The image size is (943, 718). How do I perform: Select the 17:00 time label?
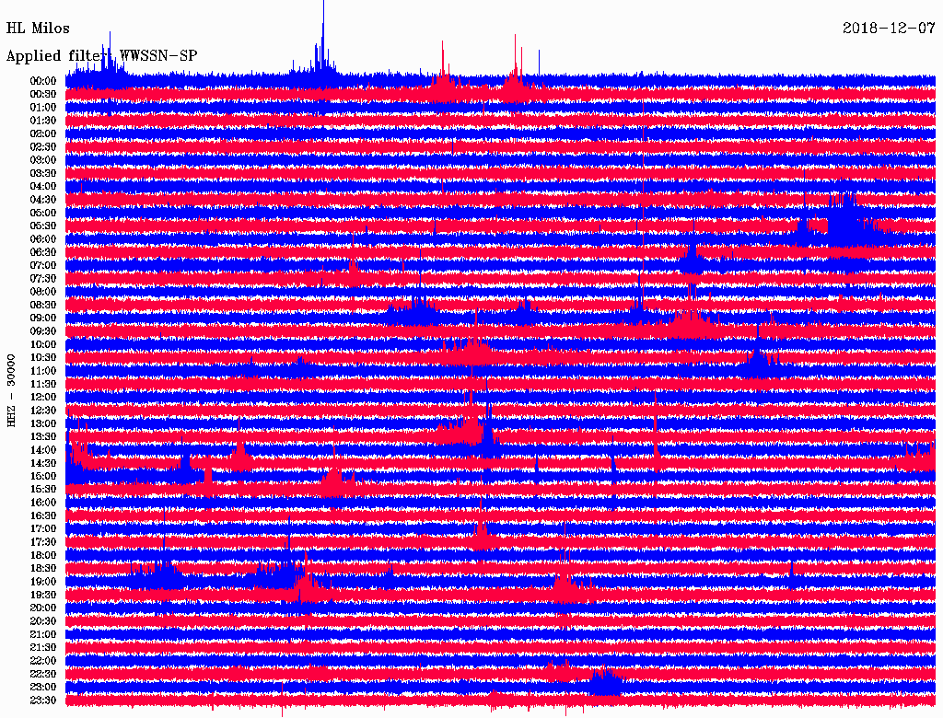[x=43, y=529]
